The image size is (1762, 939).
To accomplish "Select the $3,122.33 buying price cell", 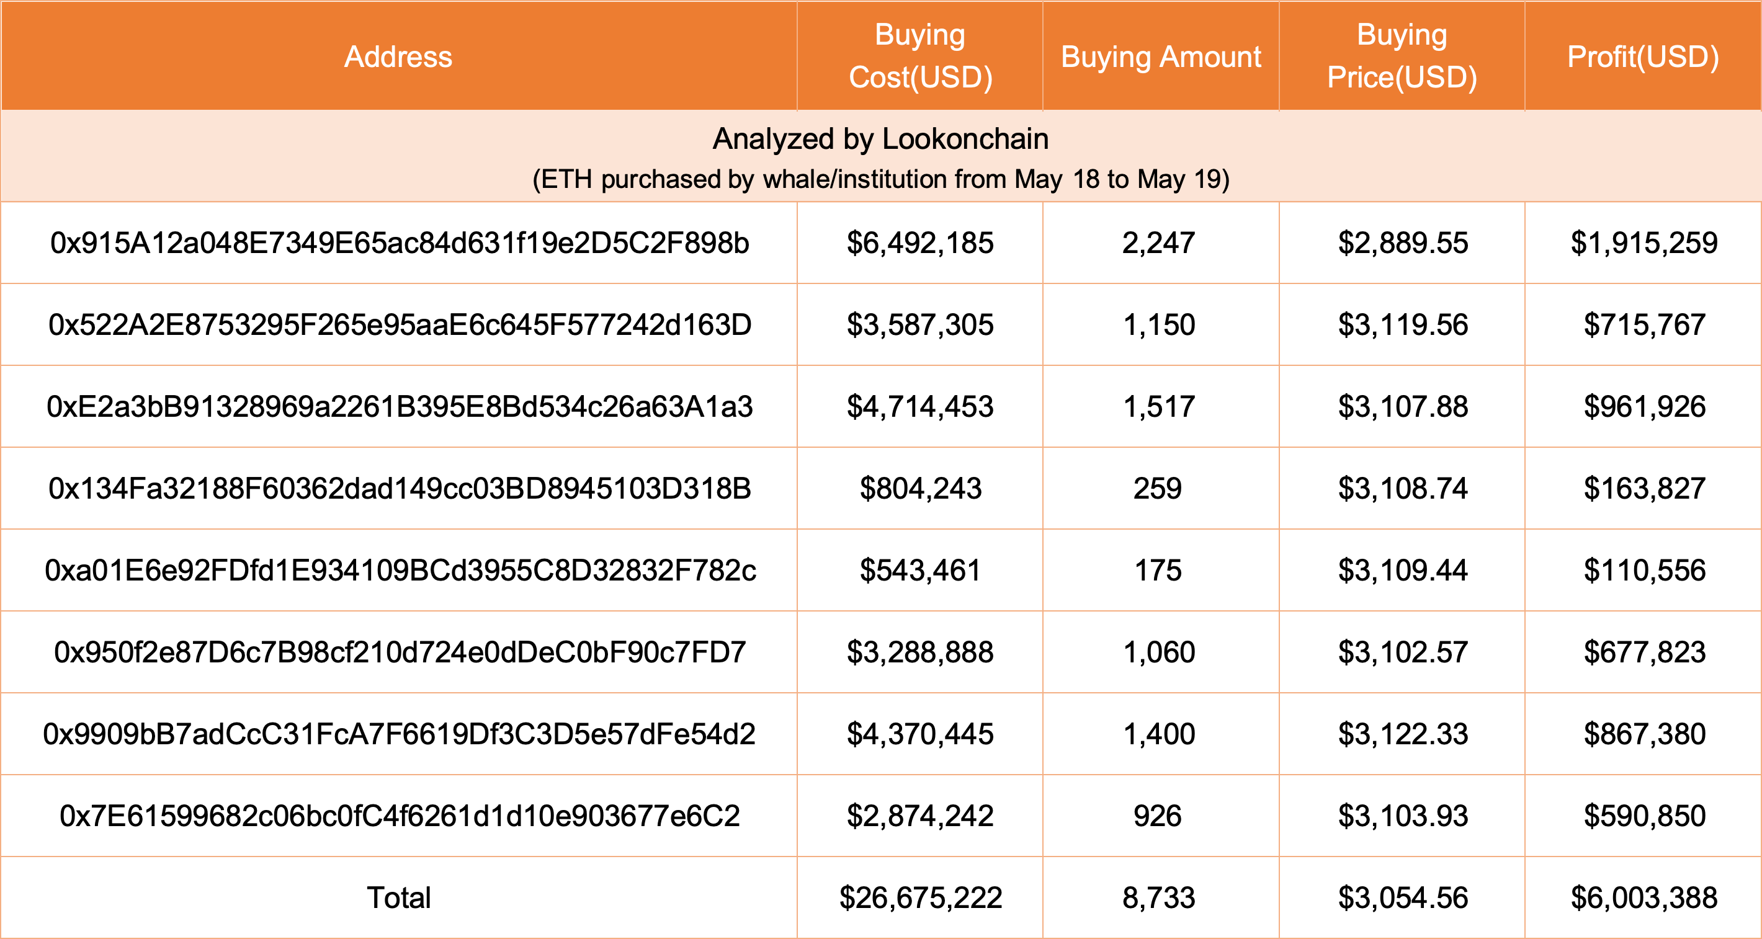I will [x=1402, y=734].
